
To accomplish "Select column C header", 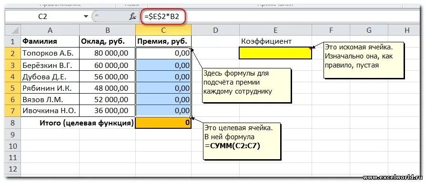I will [163, 30].
